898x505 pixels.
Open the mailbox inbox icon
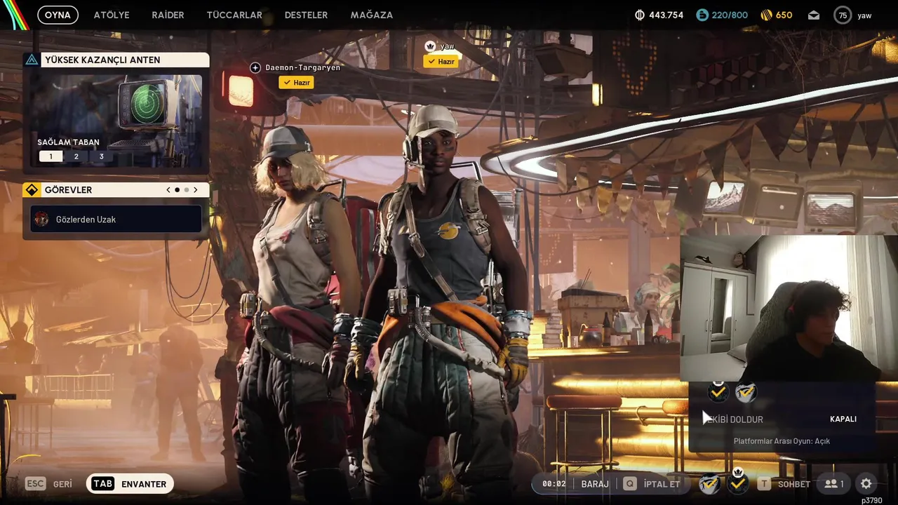click(814, 15)
